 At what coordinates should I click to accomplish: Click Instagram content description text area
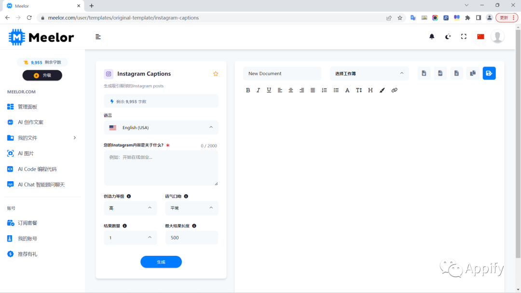pyautogui.click(x=161, y=168)
